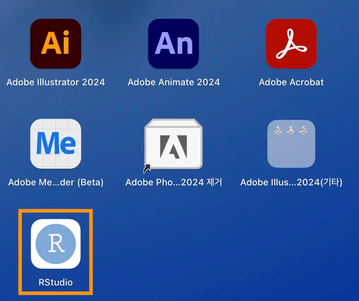
Task: Click the Adobe Pho...2024 제거 label
Action: tap(174, 182)
